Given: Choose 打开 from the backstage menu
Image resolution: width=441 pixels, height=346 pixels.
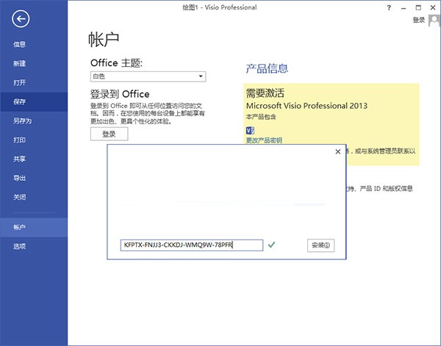Looking at the screenshot, I should click(x=34, y=82).
